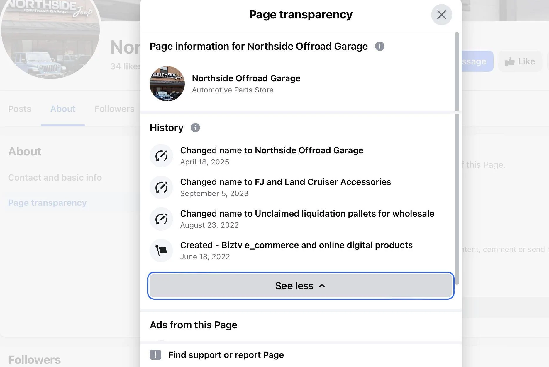Click the Message button behind dialog
This screenshot has height=367, width=549.
(x=477, y=61)
